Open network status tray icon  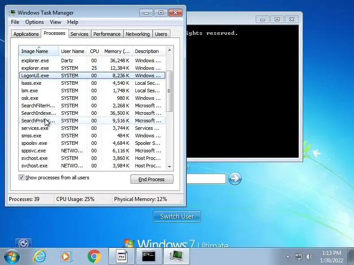[x=298, y=257]
